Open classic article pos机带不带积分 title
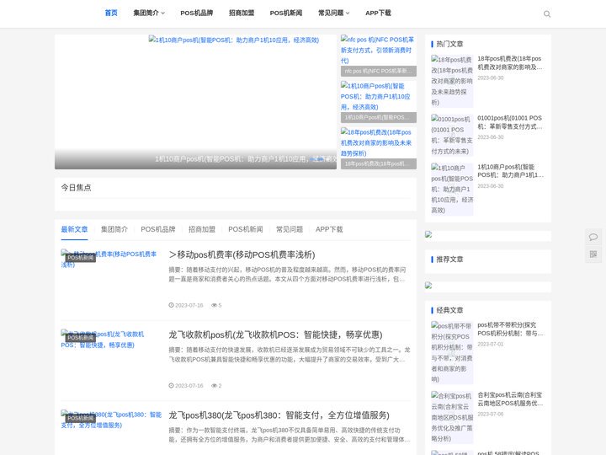This screenshot has height=455, width=606. point(510,329)
